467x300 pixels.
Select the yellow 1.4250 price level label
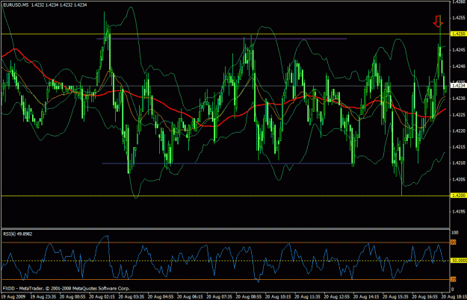tap(458, 34)
